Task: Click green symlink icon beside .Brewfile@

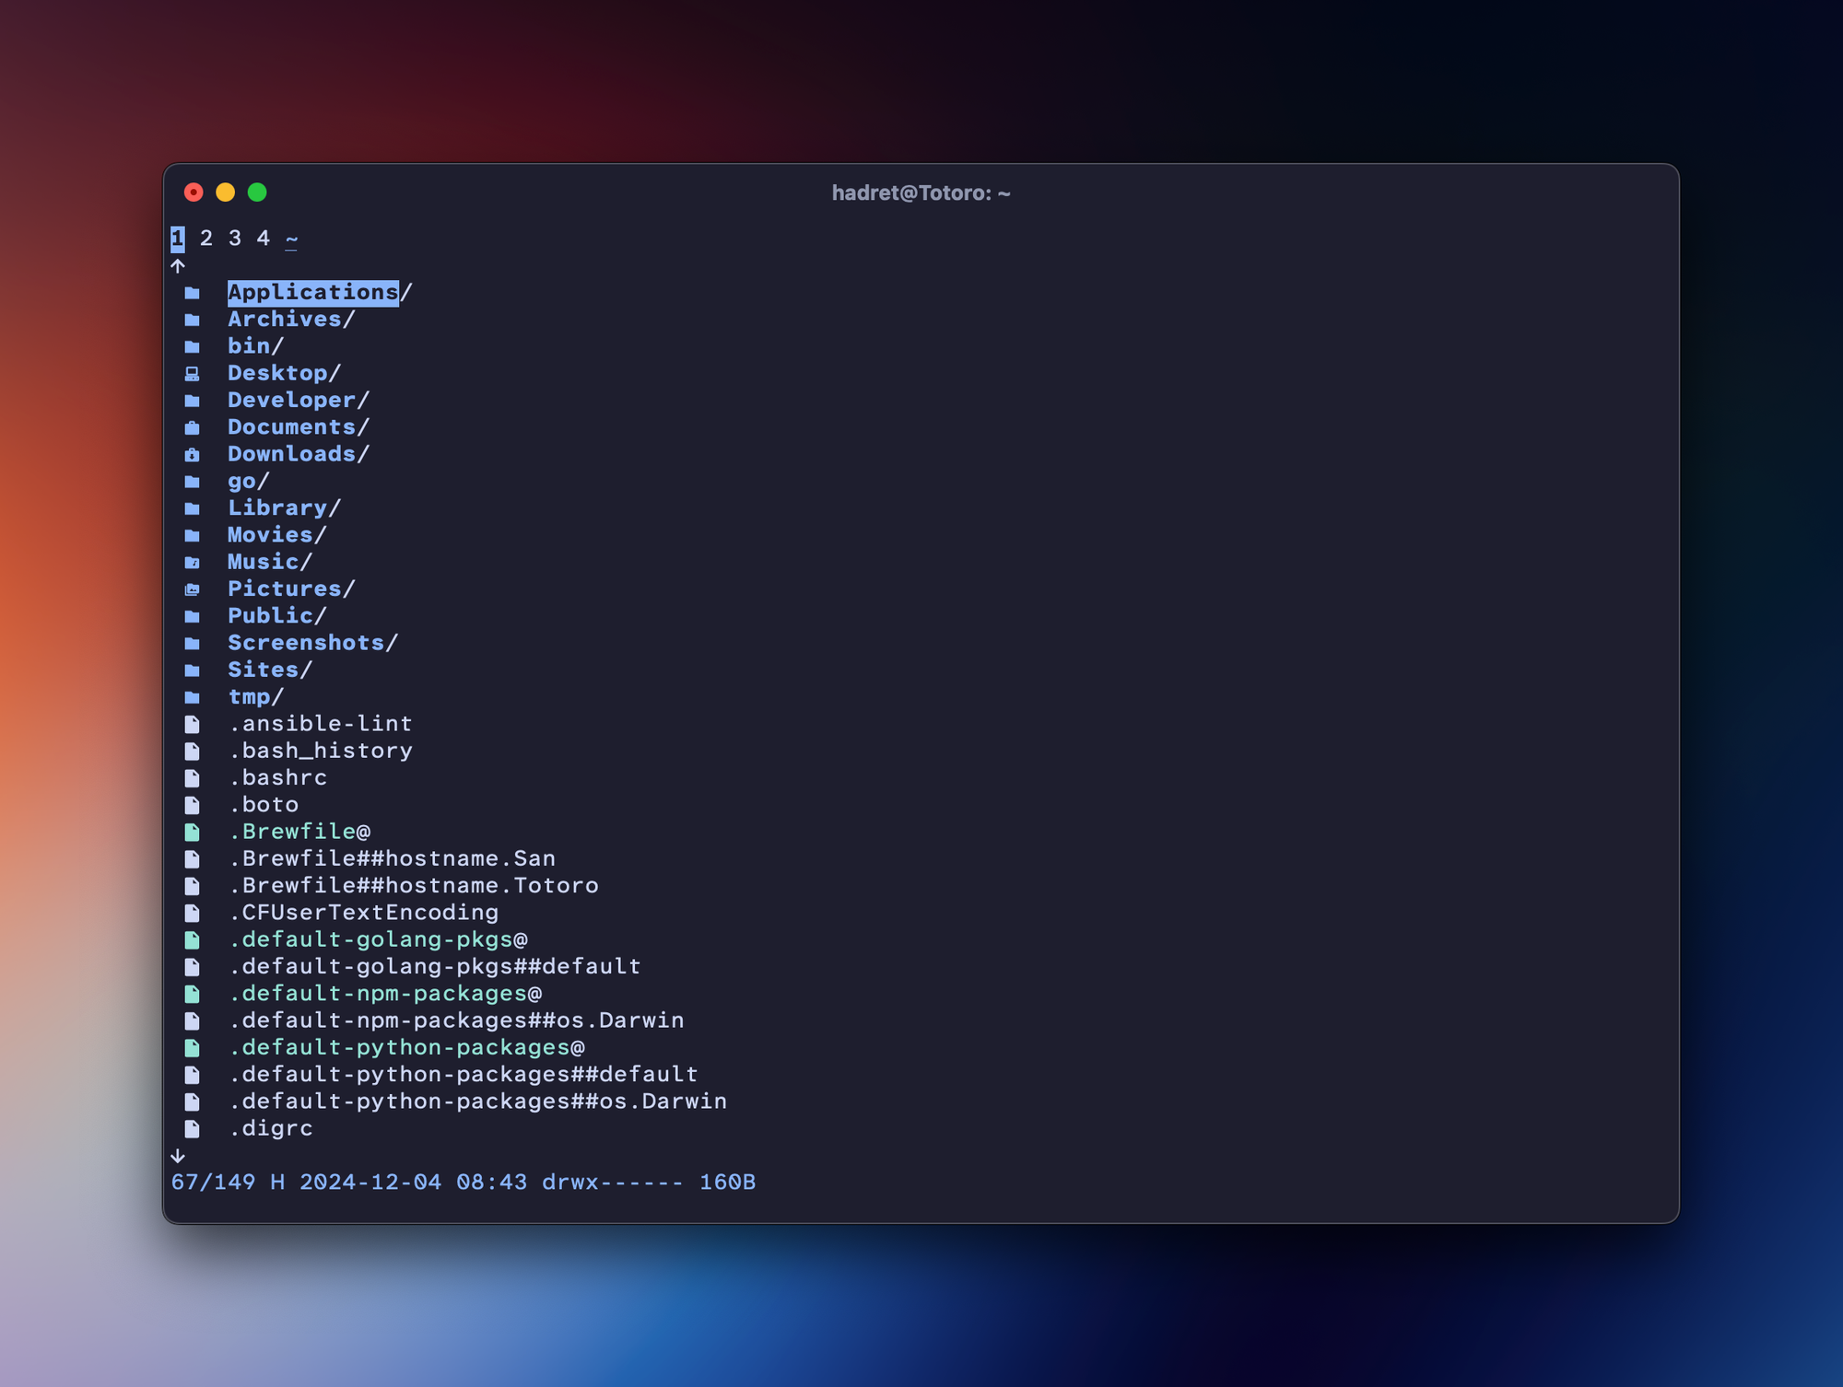Action: 192,833
